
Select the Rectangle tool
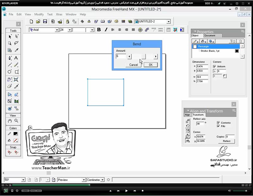click(16, 72)
